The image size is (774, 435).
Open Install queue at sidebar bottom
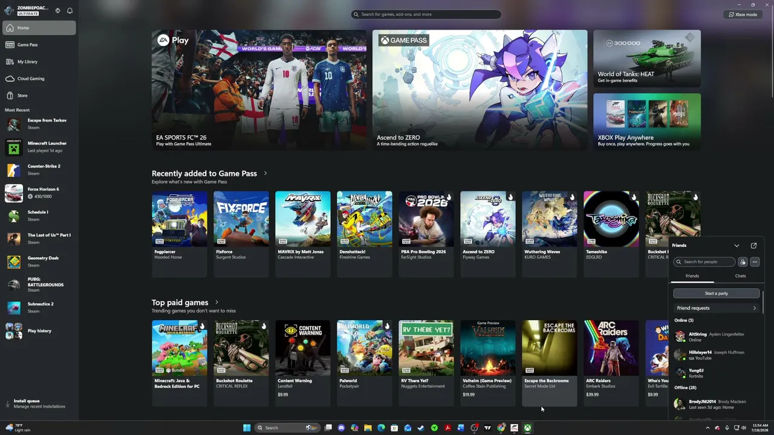pyautogui.click(x=39, y=404)
